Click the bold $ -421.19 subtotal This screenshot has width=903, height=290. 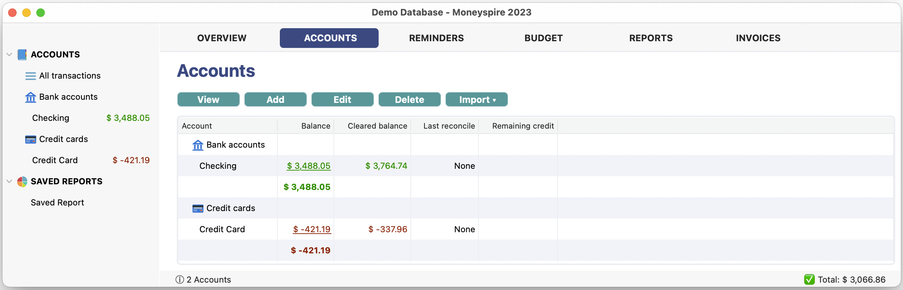tap(311, 251)
